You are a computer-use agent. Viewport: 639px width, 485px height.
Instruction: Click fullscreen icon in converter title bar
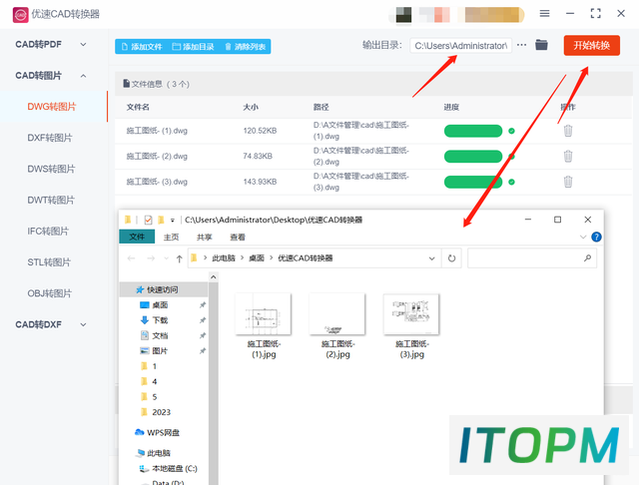[x=595, y=13]
